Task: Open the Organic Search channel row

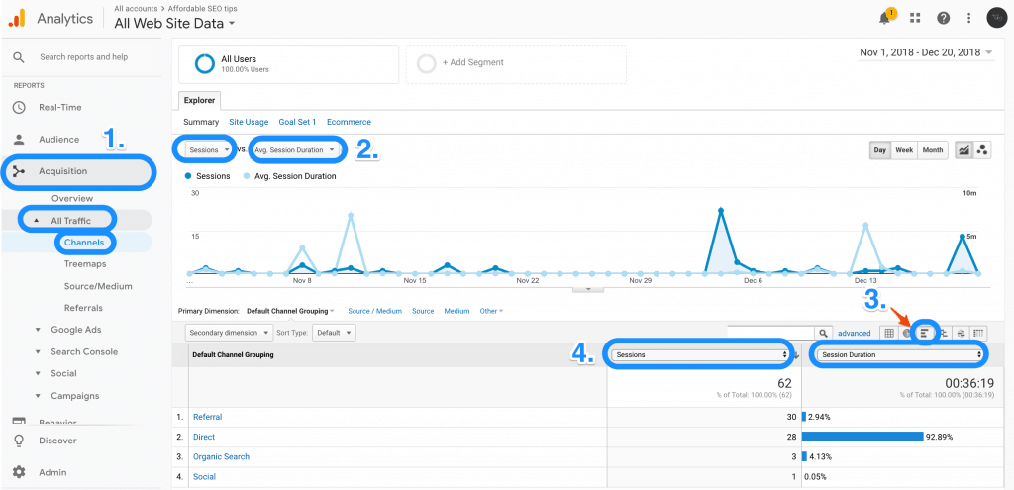Action: pyautogui.click(x=221, y=457)
